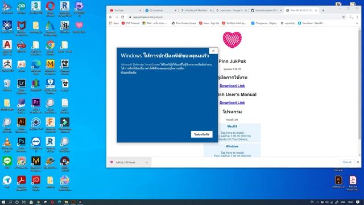Click the English User's Manual Download Link
Screen dimensions: 364x205
(x=232, y=102)
